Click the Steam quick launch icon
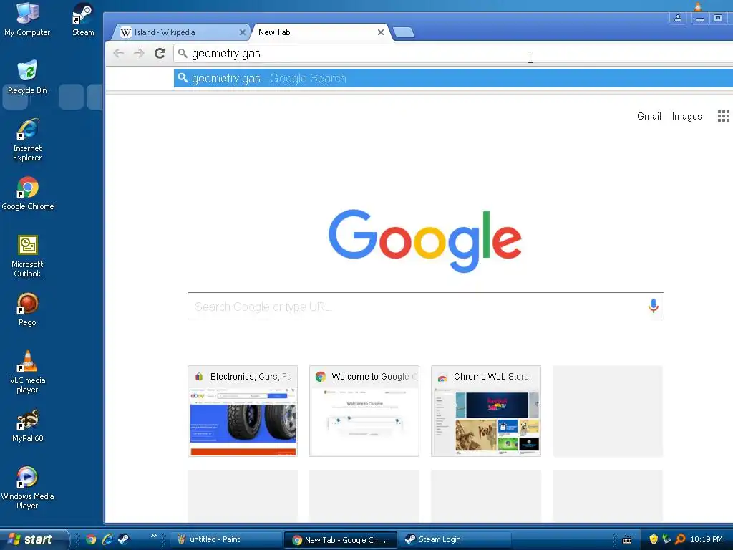The width and height of the screenshot is (733, 550). (x=123, y=539)
